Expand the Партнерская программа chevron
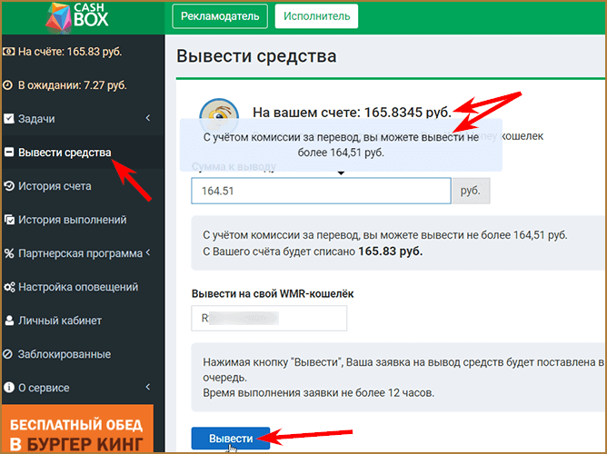Viewport: 607px width, 454px height. pos(148,252)
